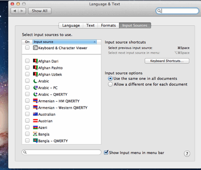This screenshot has width=201, height=170.
Task: Go forward with the right arrow button
Action: pyautogui.click(x=22, y=11)
